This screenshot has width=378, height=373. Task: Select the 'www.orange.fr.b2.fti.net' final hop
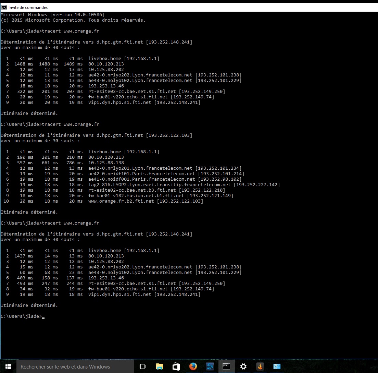[103, 201]
